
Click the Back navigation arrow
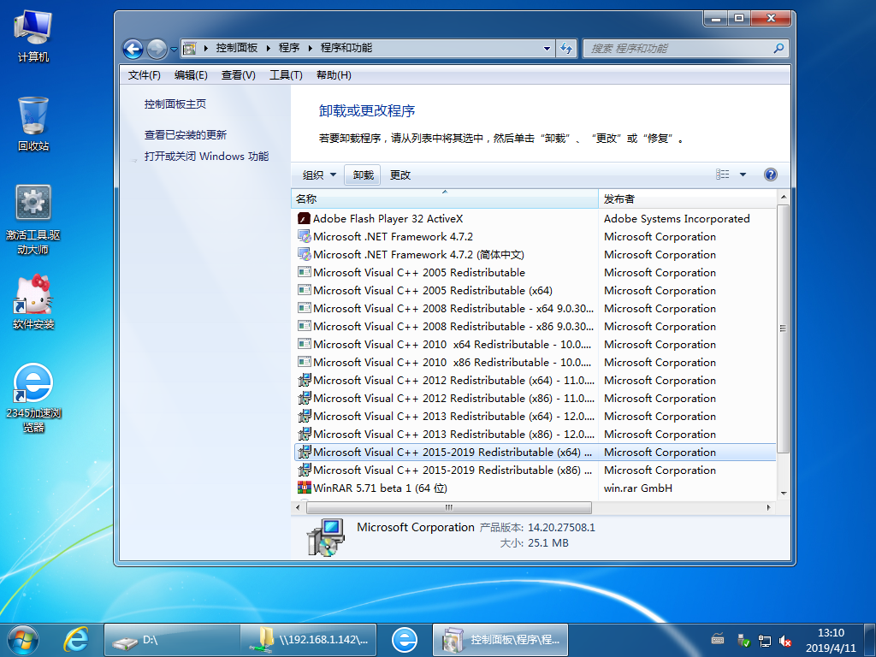tap(133, 49)
